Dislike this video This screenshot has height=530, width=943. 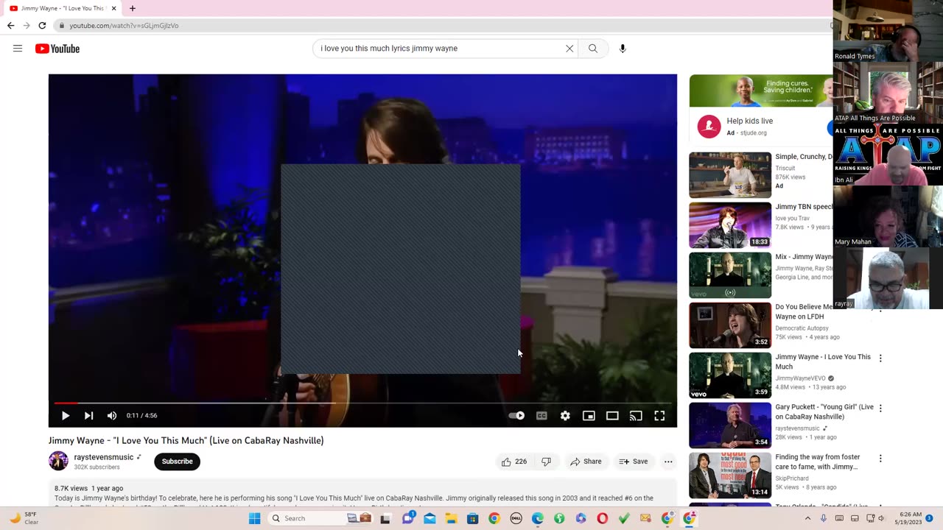pos(546,462)
